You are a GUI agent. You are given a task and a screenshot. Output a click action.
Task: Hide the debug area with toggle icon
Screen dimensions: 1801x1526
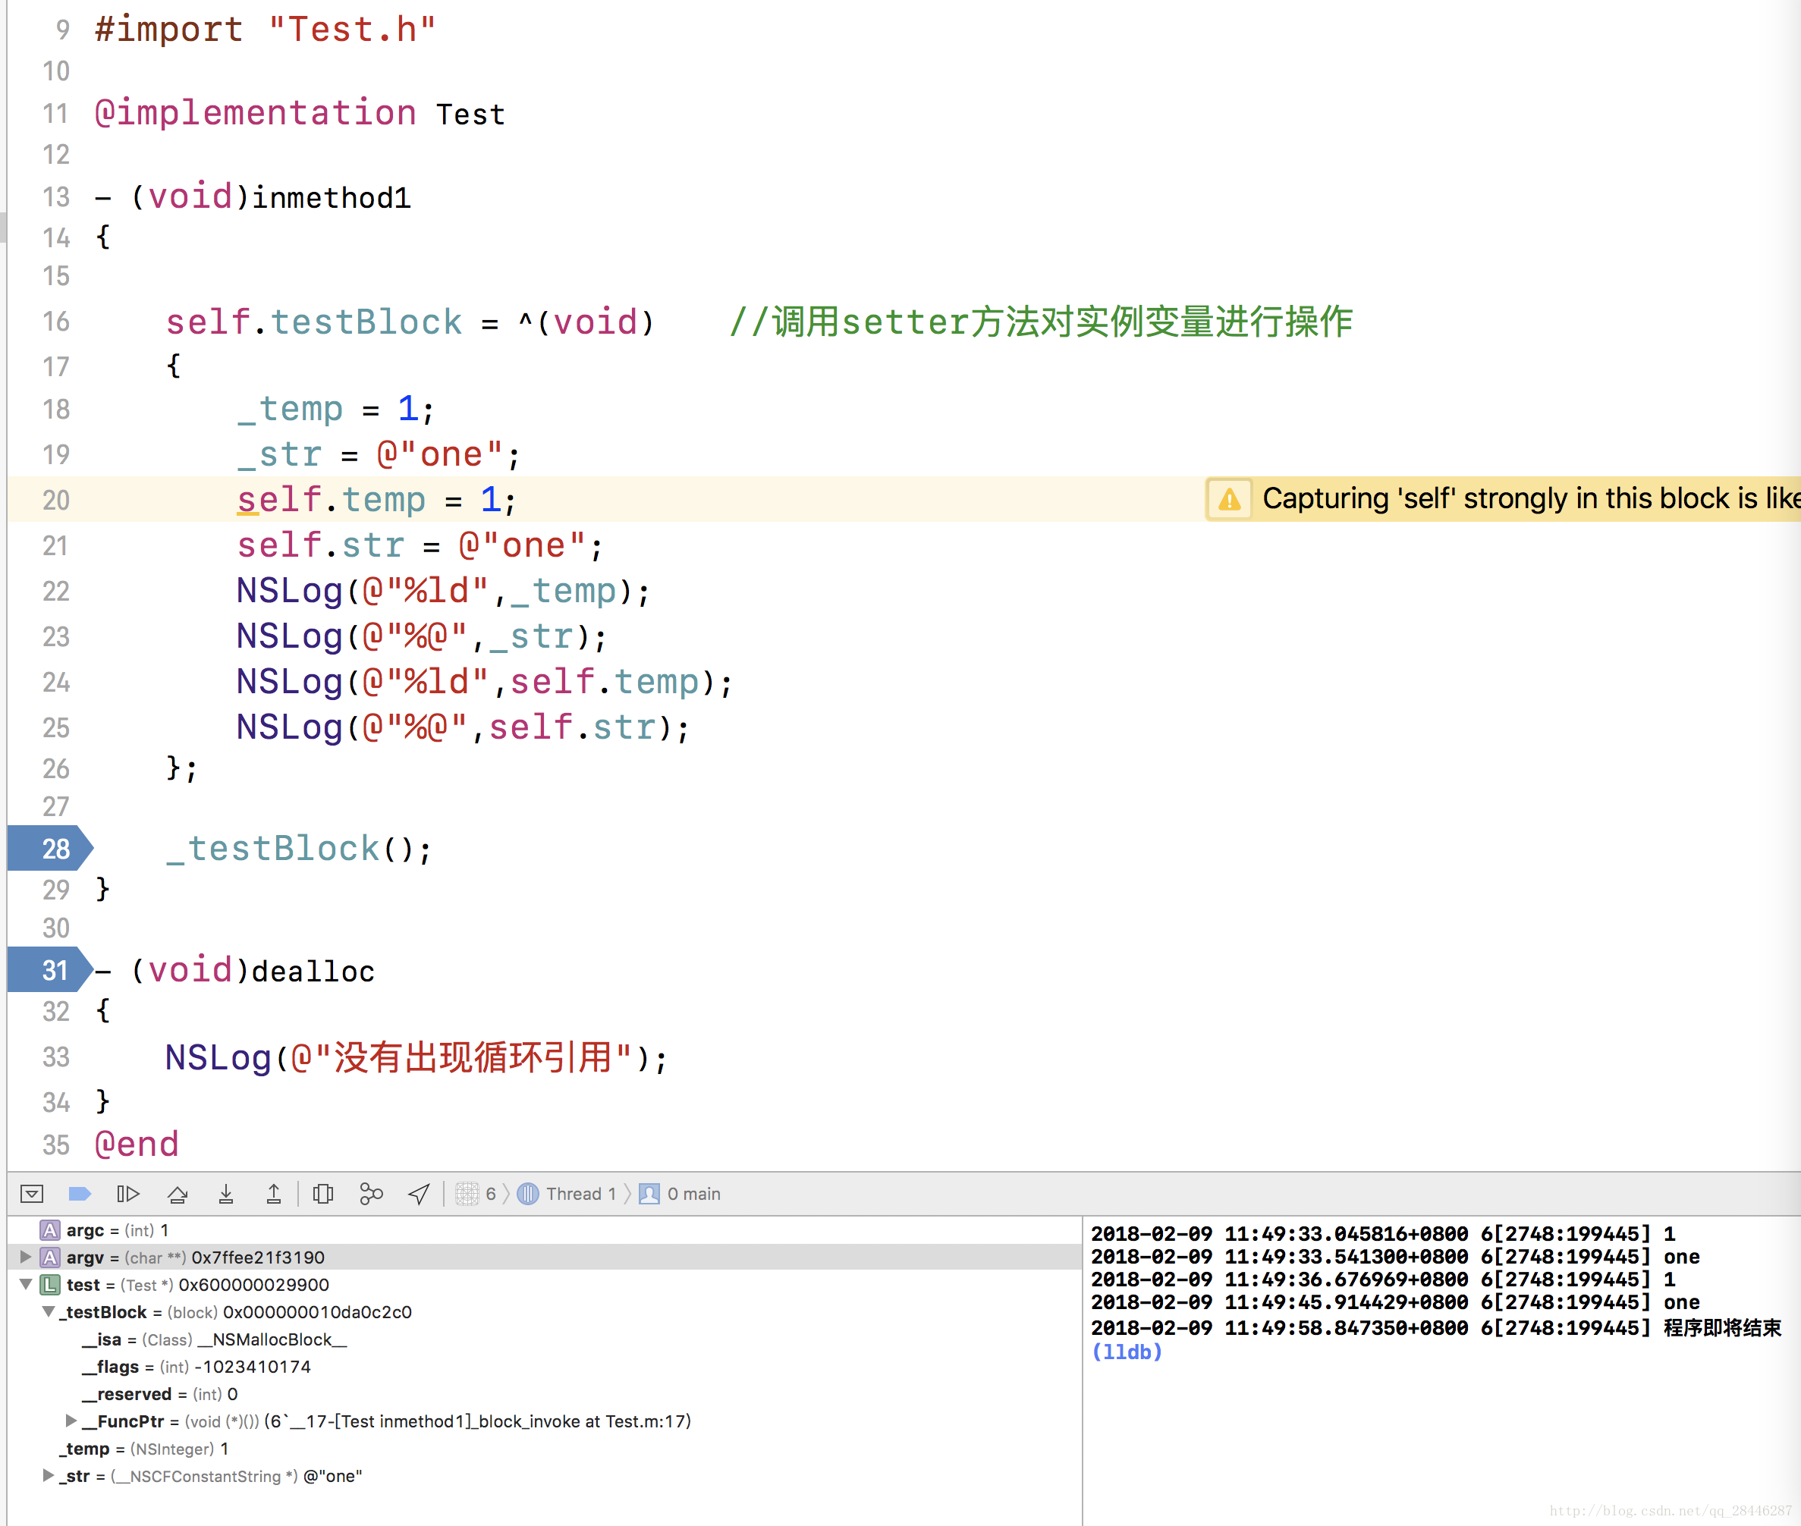32,1194
